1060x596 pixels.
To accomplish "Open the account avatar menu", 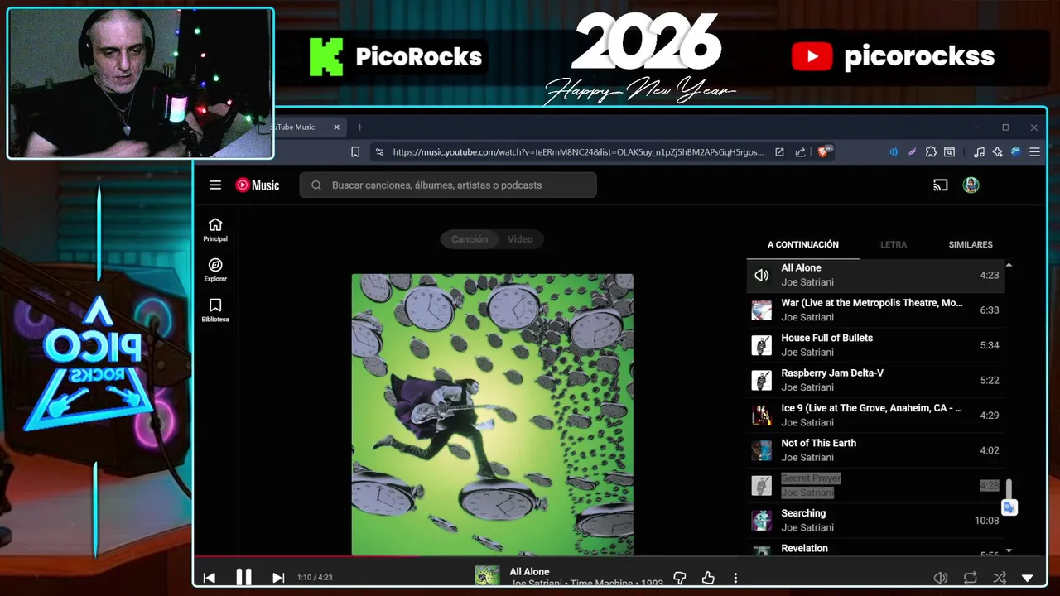I will (x=971, y=185).
